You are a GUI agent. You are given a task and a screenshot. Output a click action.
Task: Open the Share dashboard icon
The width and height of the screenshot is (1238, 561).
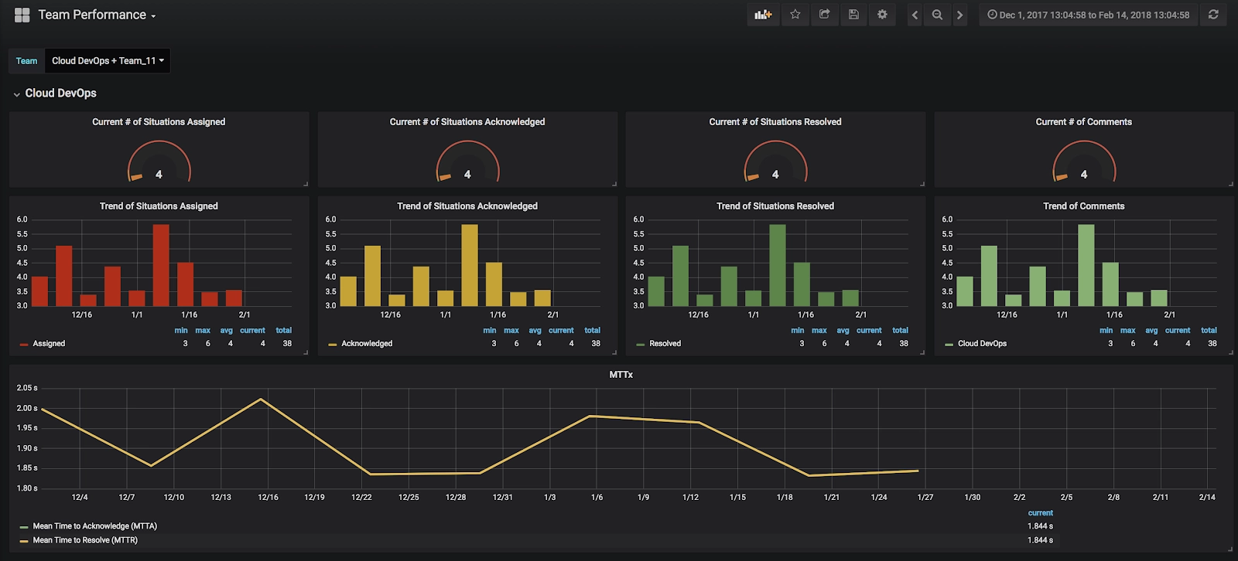click(824, 15)
